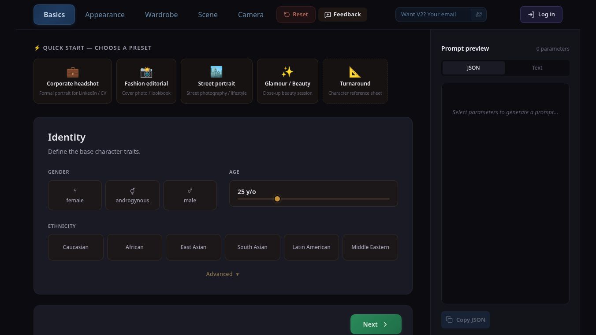Viewport: 596px width, 335px height.
Task: Switch to the Appearance tab
Action: coord(105,15)
